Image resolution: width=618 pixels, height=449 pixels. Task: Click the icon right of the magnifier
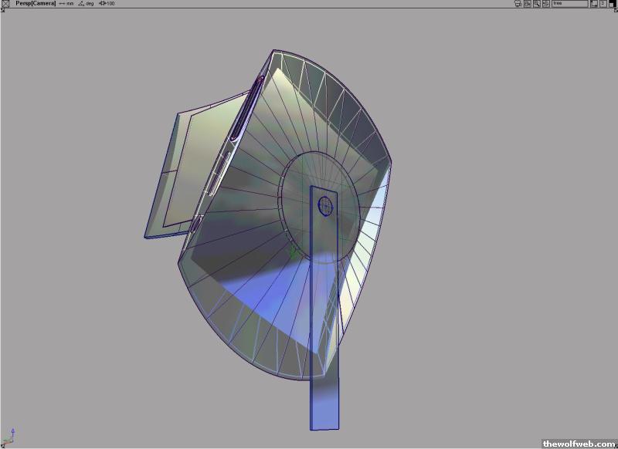[x=545, y=4]
